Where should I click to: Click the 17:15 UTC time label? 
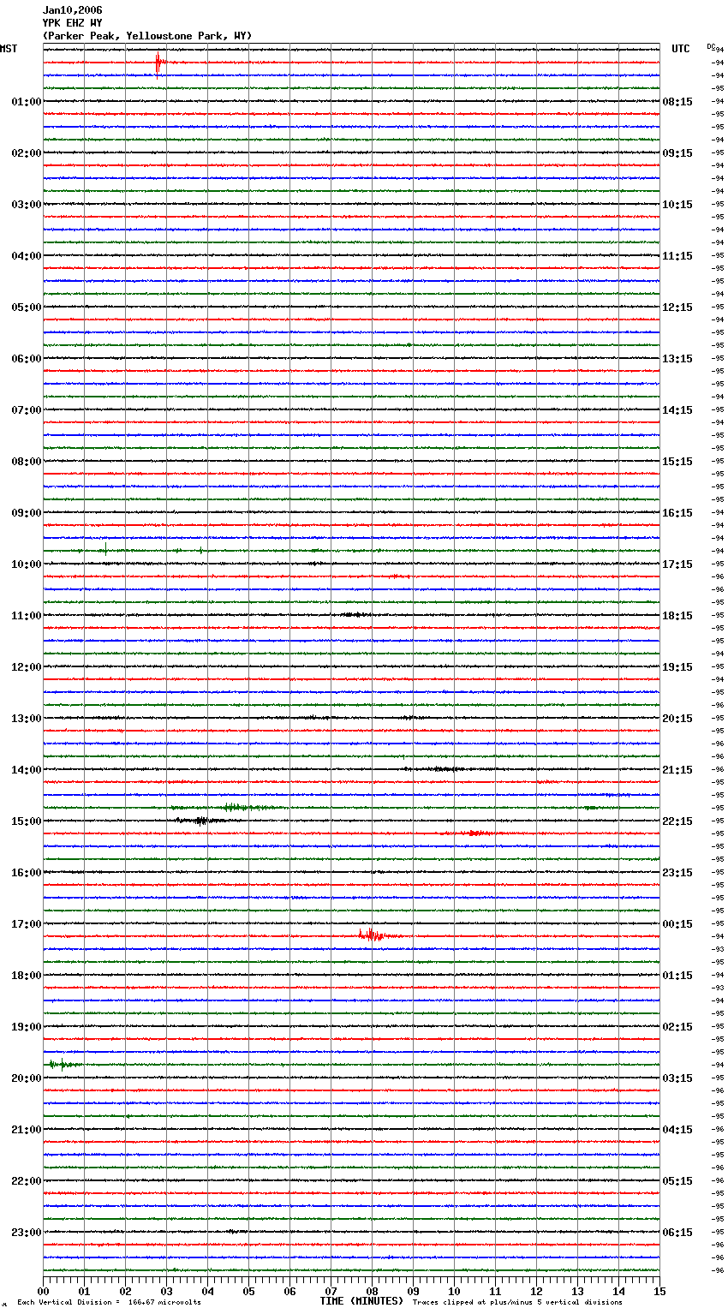pos(677,564)
